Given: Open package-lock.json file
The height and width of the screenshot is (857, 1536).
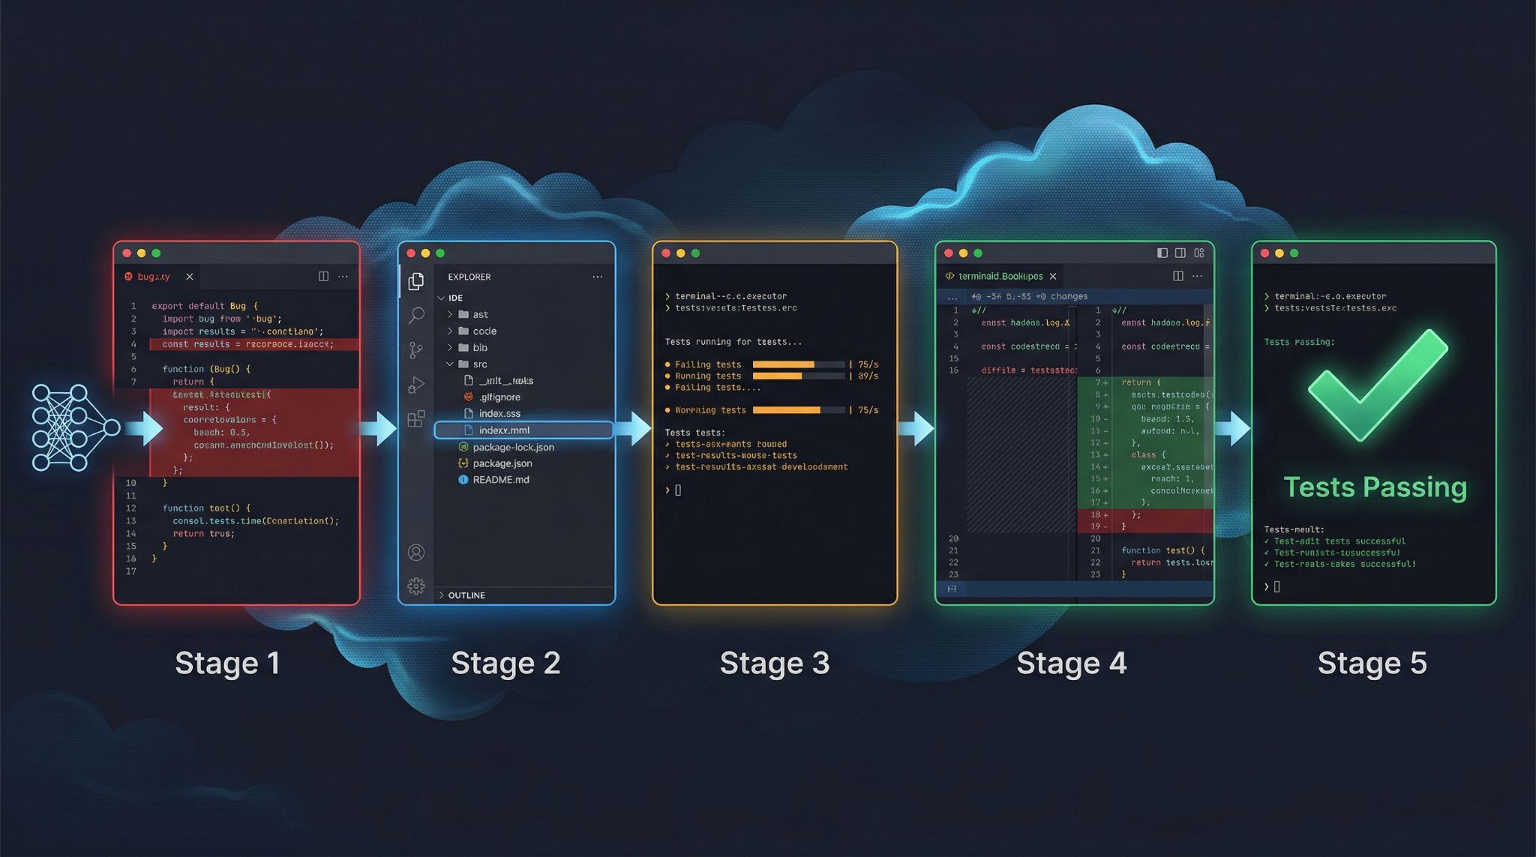Looking at the screenshot, I should click(x=513, y=448).
